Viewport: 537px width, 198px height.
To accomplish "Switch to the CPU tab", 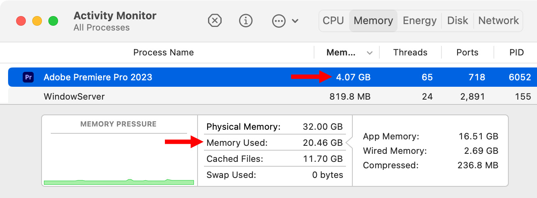I will (x=333, y=21).
